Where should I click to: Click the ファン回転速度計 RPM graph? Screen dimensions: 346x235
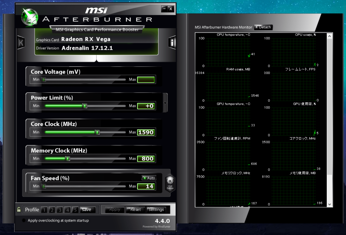tap(228, 156)
